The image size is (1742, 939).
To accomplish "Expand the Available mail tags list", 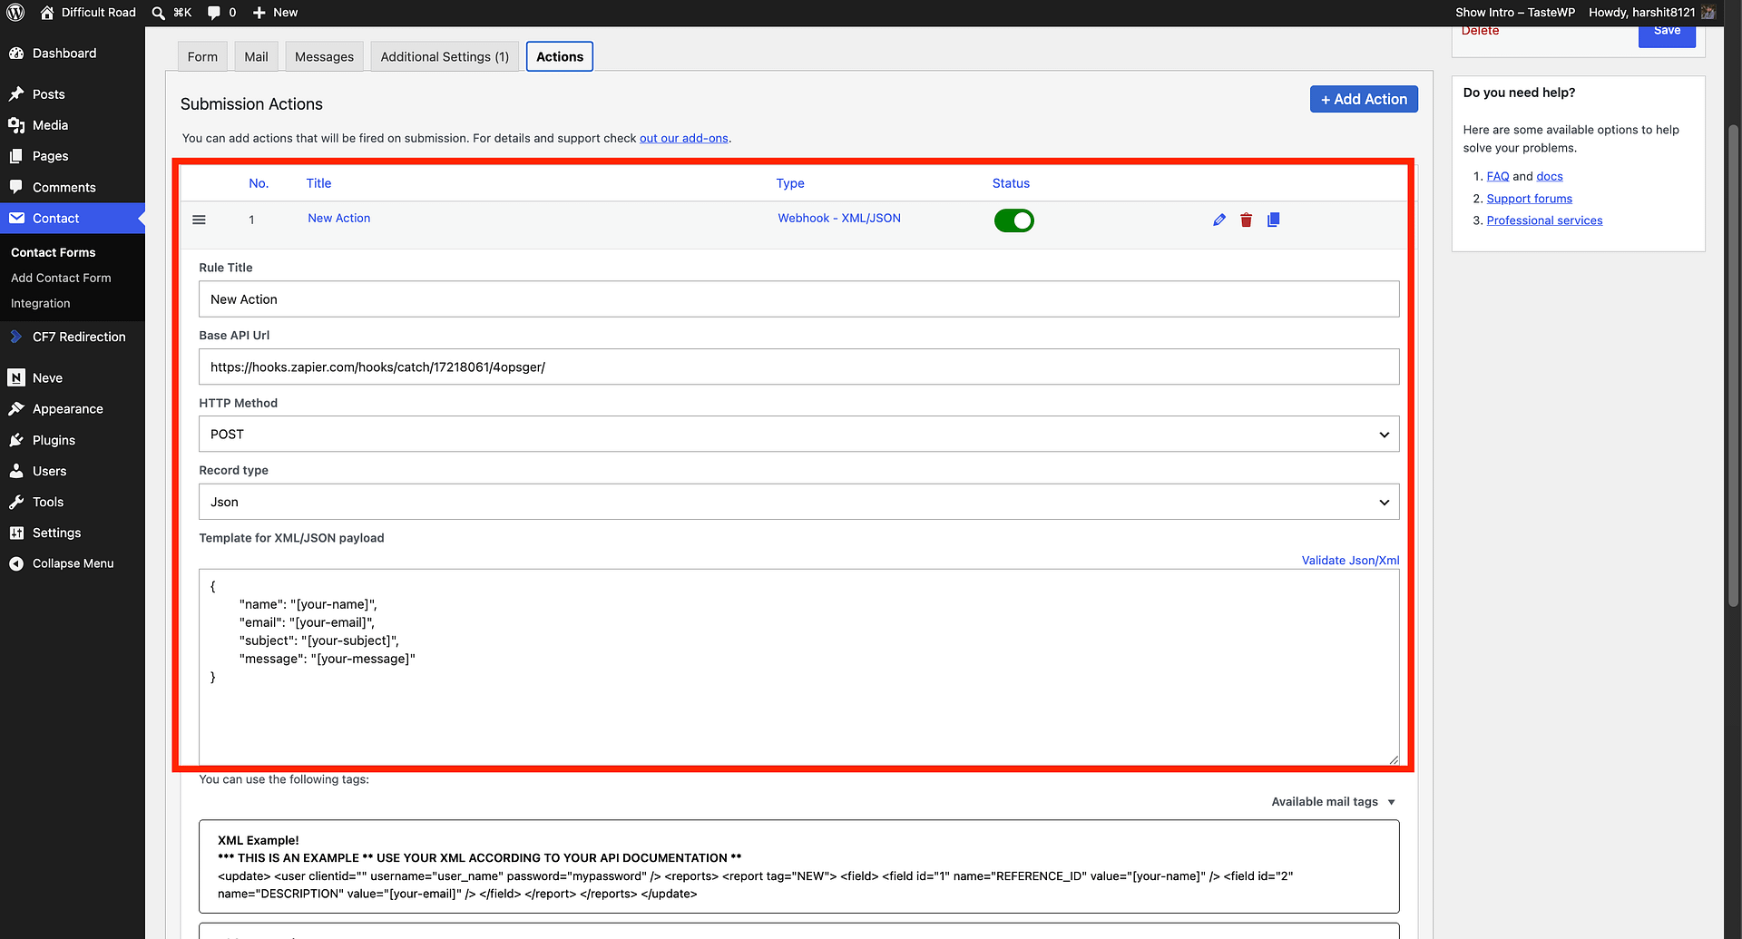I will [x=1334, y=802].
